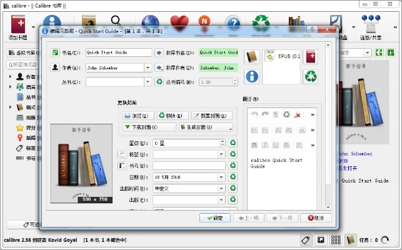Image resolution: width=402 pixels, height=250 pixels.
Task: Click the swap title and author icon
Action: [x=55, y=52]
